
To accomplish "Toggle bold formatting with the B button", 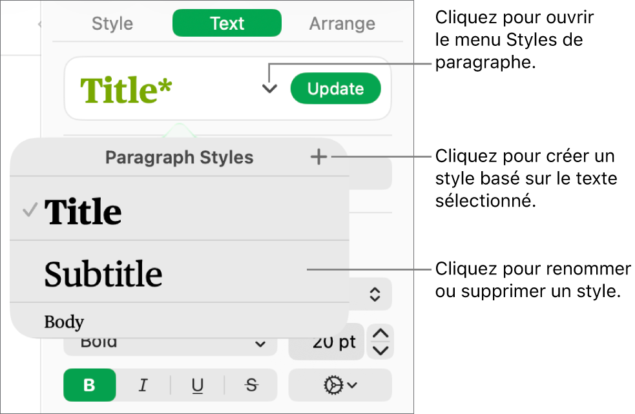I will point(89,385).
